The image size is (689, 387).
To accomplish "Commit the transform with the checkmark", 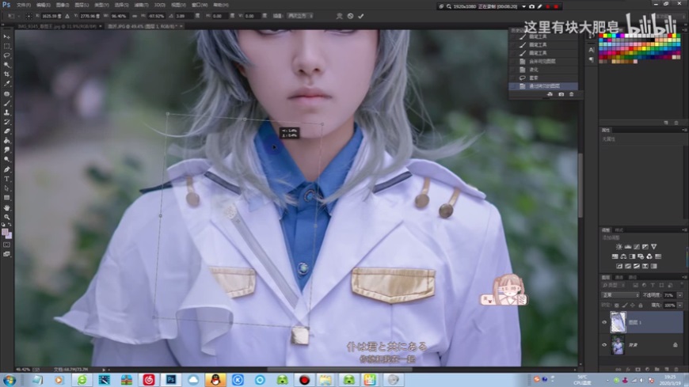I will [x=361, y=16].
